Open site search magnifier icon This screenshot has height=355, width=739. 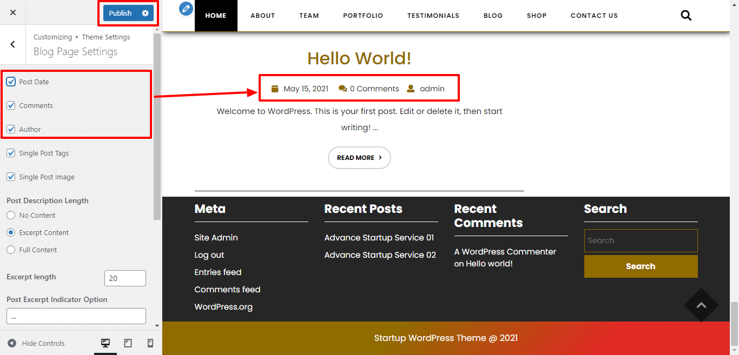pos(686,16)
